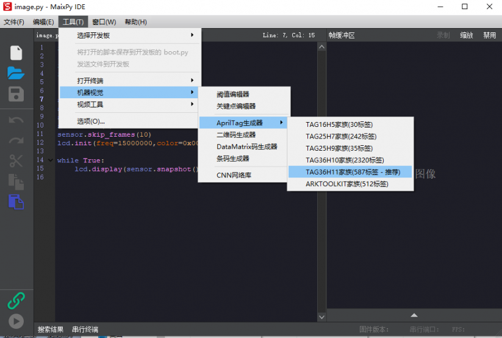The width and height of the screenshot is (502, 338).
Task: Open the 二维码生成器 entry
Action: (x=243, y=135)
